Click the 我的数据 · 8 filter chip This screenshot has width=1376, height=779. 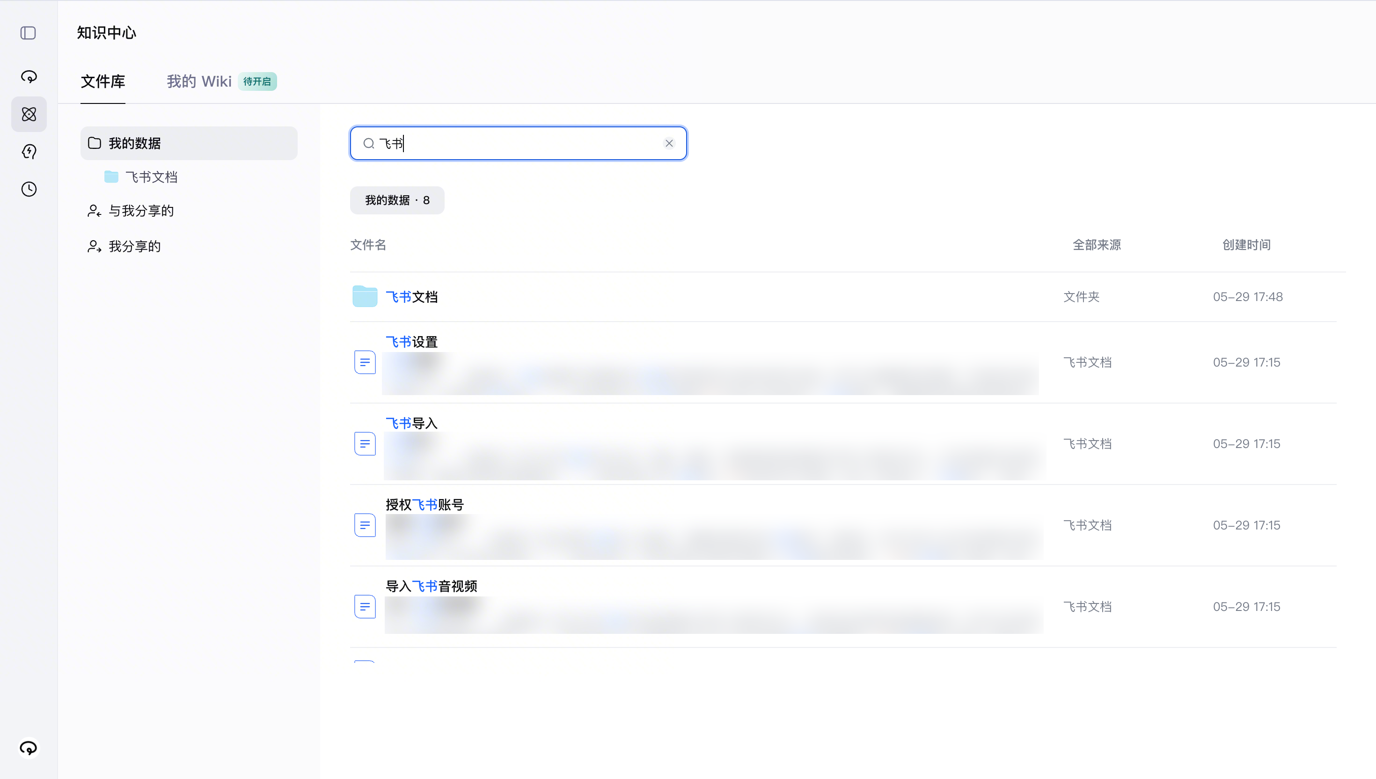(x=397, y=200)
